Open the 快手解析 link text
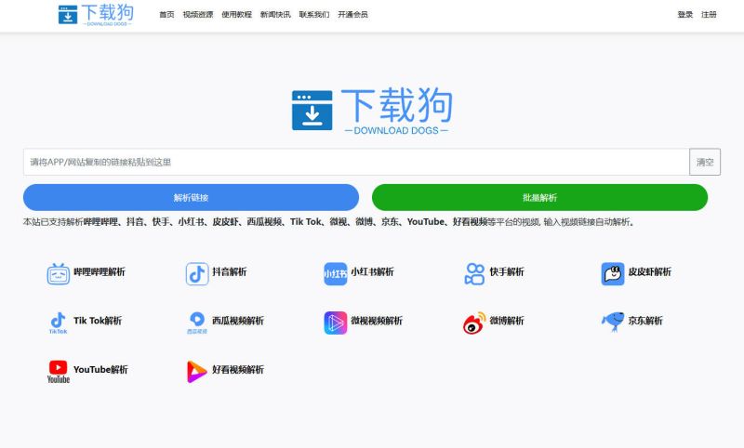 pos(507,271)
